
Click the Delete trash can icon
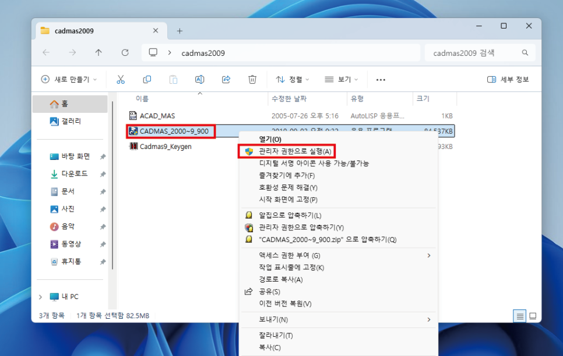[x=252, y=80]
